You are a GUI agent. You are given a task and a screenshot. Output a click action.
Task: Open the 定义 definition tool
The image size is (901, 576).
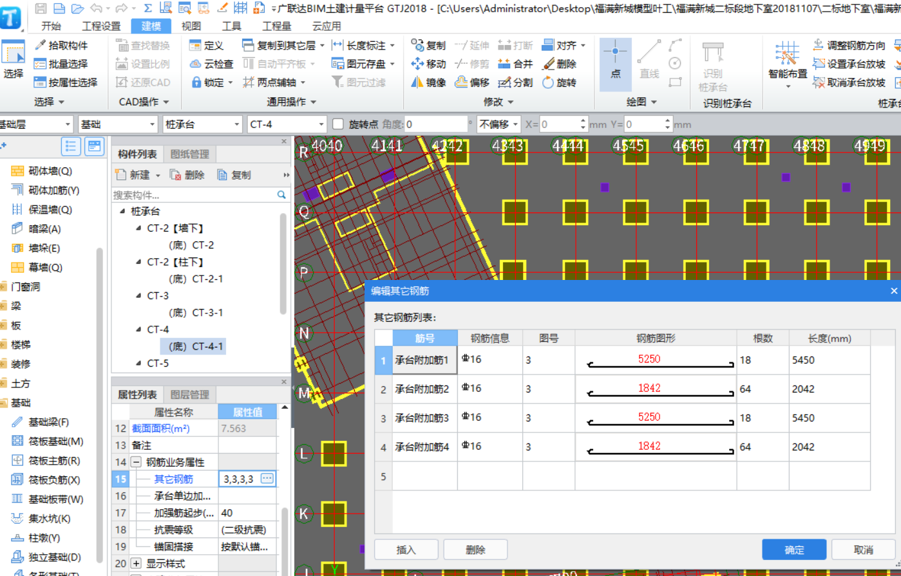(x=206, y=46)
